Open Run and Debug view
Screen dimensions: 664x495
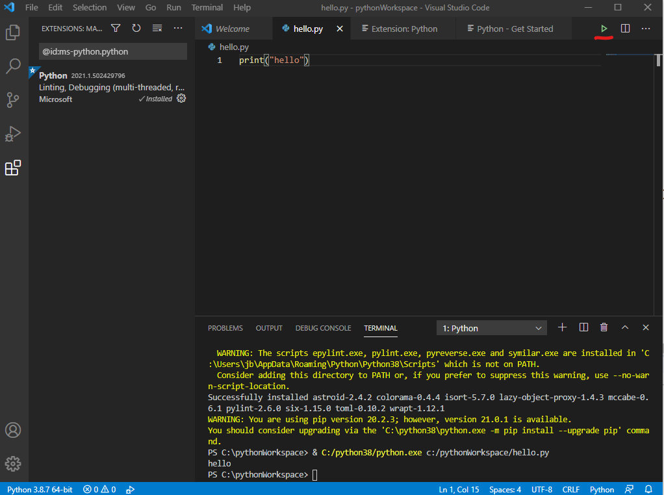pyautogui.click(x=13, y=134)
